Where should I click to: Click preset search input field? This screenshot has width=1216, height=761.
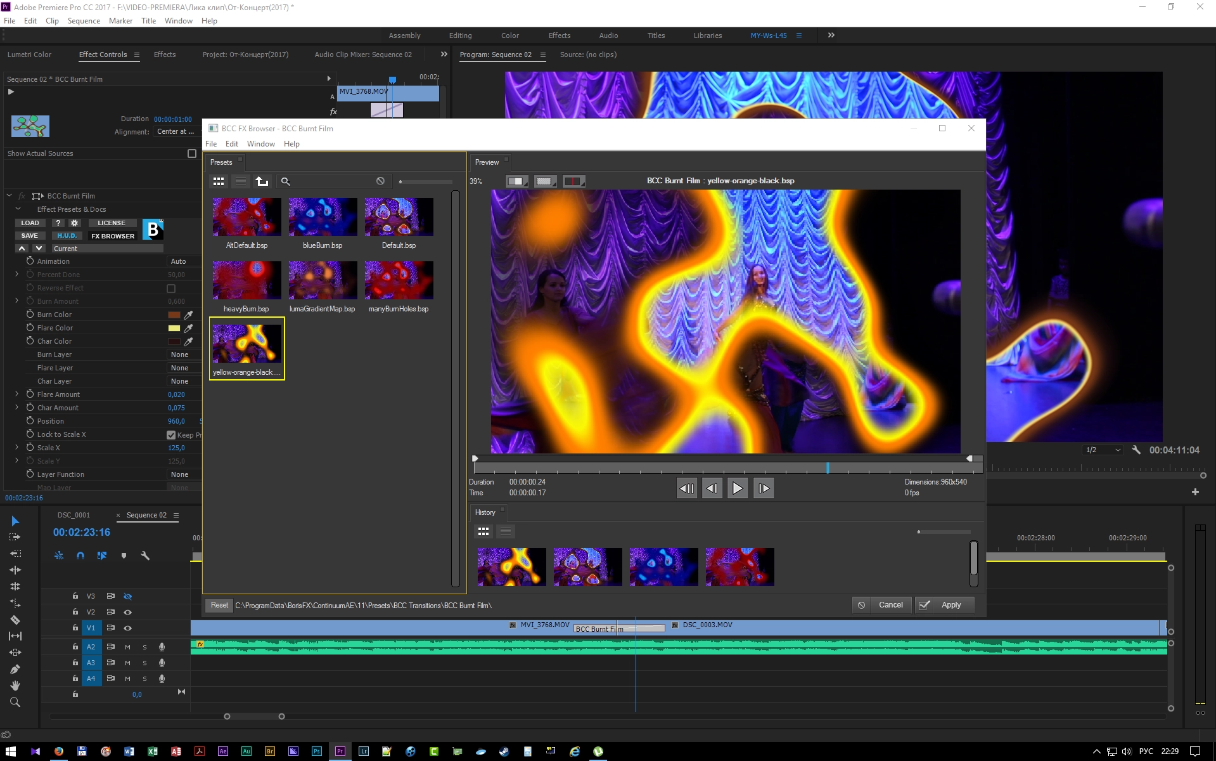pos(333,181)
